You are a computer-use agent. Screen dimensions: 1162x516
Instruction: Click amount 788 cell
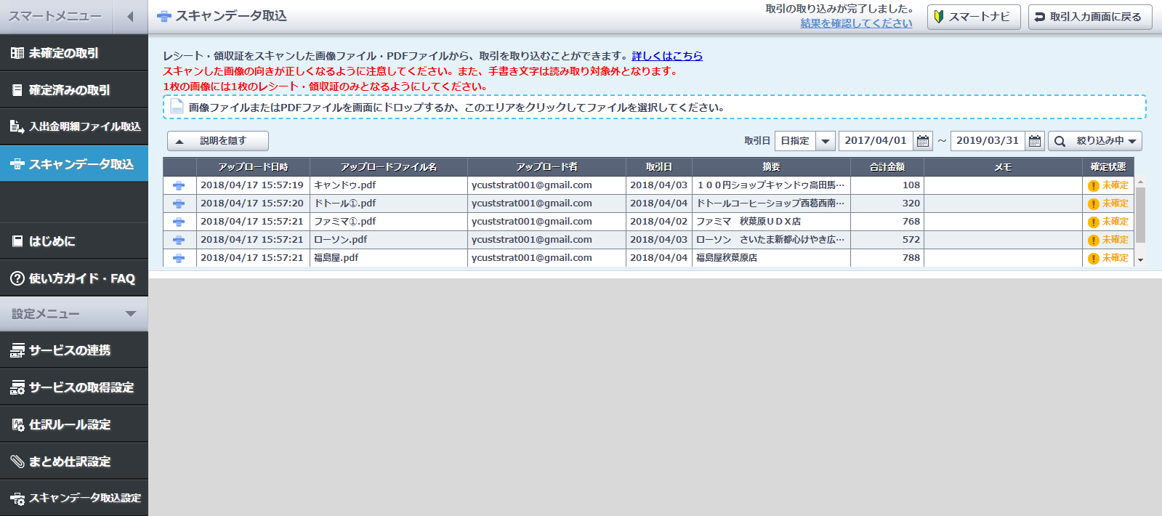(x=887, y=258)
